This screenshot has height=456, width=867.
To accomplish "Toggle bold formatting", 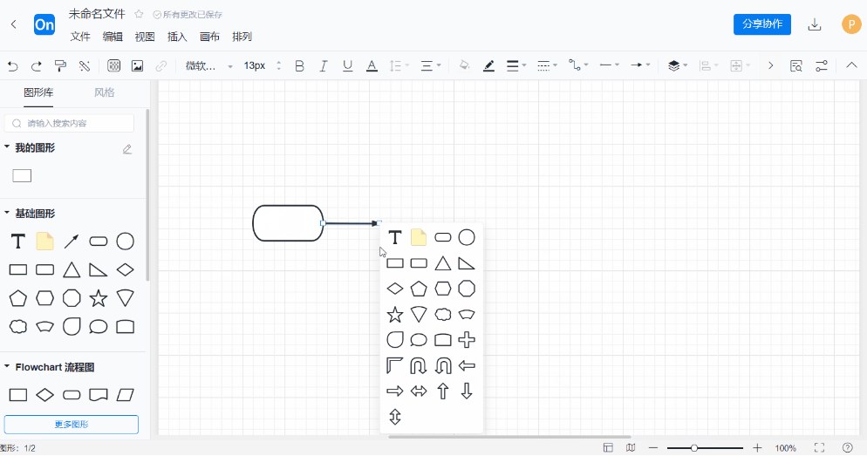I will pos(299,66).
